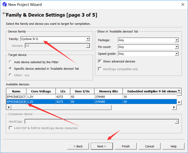Viewport: 188px width, 153px height.
Task: Click the device list scroll up arrow
Action: click(179, 91)
